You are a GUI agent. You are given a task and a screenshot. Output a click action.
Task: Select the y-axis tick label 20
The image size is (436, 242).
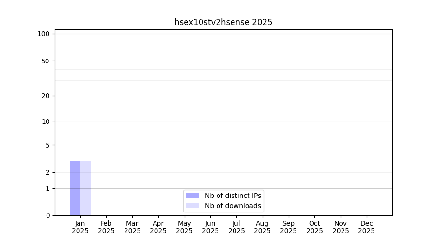(x=46, y=96)
